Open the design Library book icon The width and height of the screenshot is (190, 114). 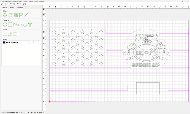(15, 34)
